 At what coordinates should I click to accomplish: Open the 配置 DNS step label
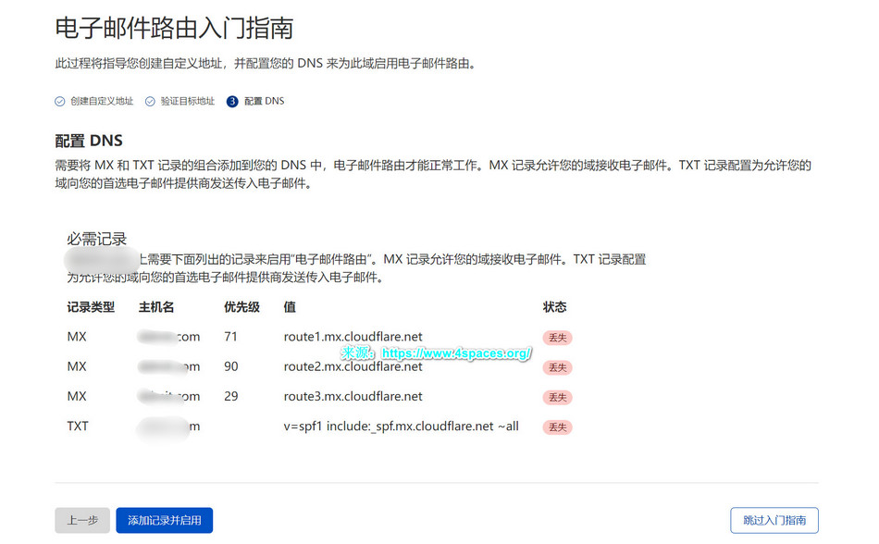(264, 101)
